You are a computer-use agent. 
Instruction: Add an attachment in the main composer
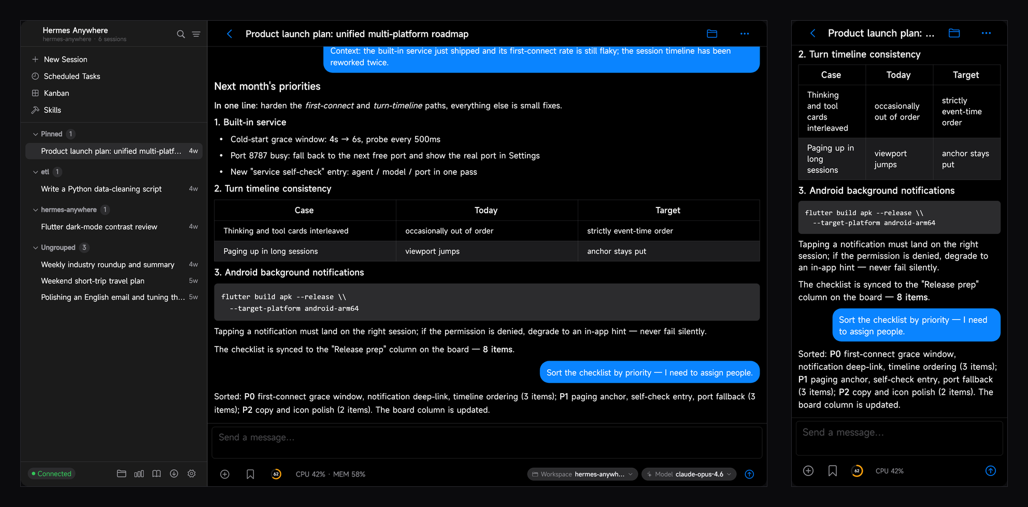tap(225, 474)
